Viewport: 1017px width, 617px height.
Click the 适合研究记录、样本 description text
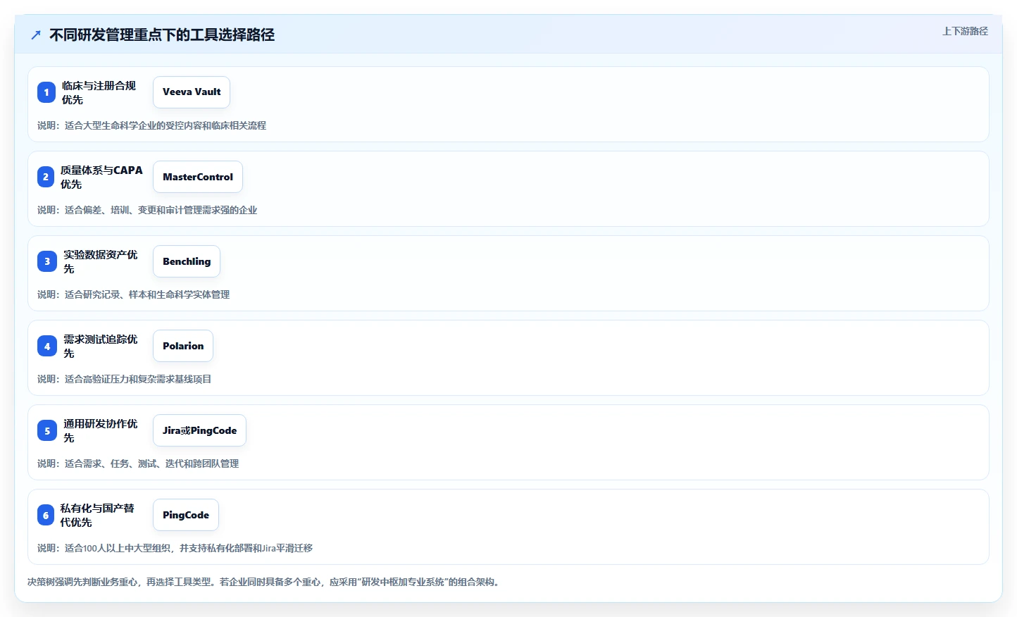coord(134,294)
